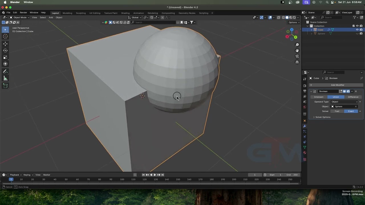Select the Scale tool in the left toolbar
365x205 pixels.
5,57
